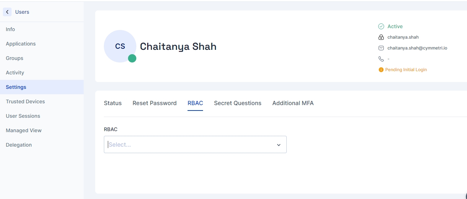Navigate to Applications in sidebar
This screenshot has height=199, width=467.
click(21, 44)
